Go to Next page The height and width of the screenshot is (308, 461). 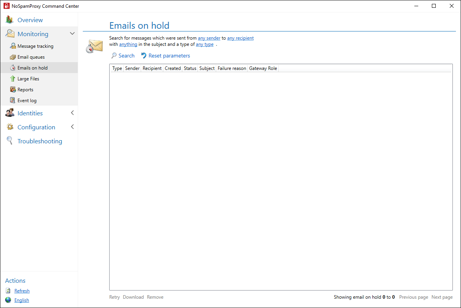point(442,297)
